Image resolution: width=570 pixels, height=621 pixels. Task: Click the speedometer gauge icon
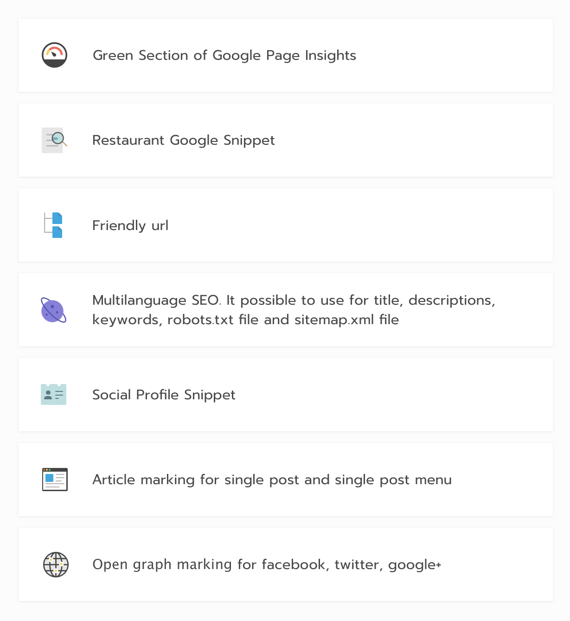(x=55, y=55)
